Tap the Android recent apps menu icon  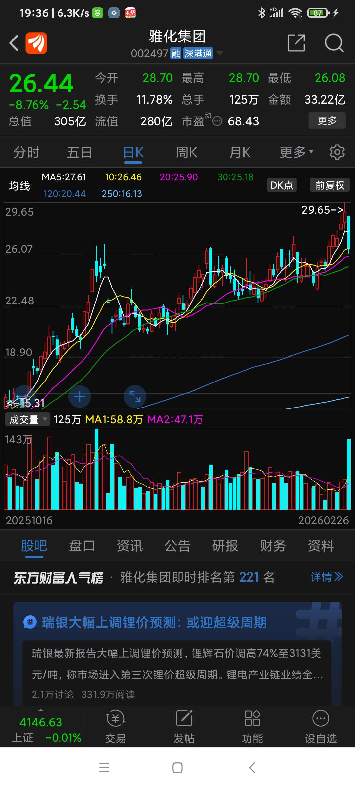click(x=104, y=768)
